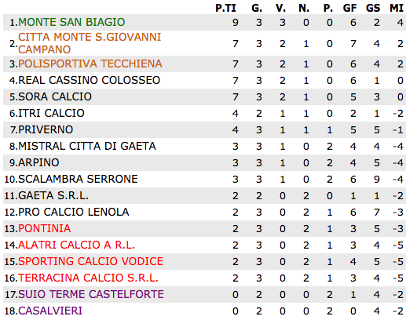Open CITTA MONTE S.GIOVANNI CAMPANO team entry

pos(90,43)
